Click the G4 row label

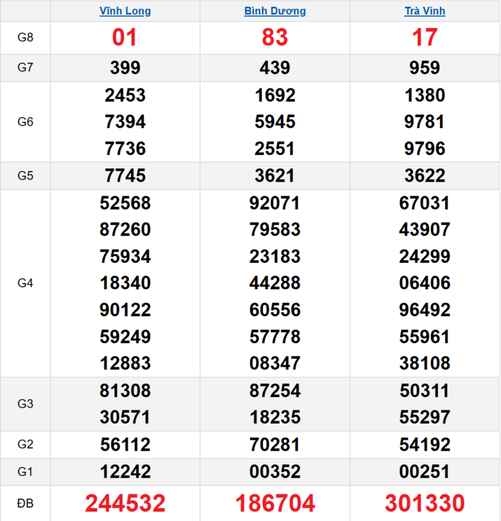[x=25, y=283]
